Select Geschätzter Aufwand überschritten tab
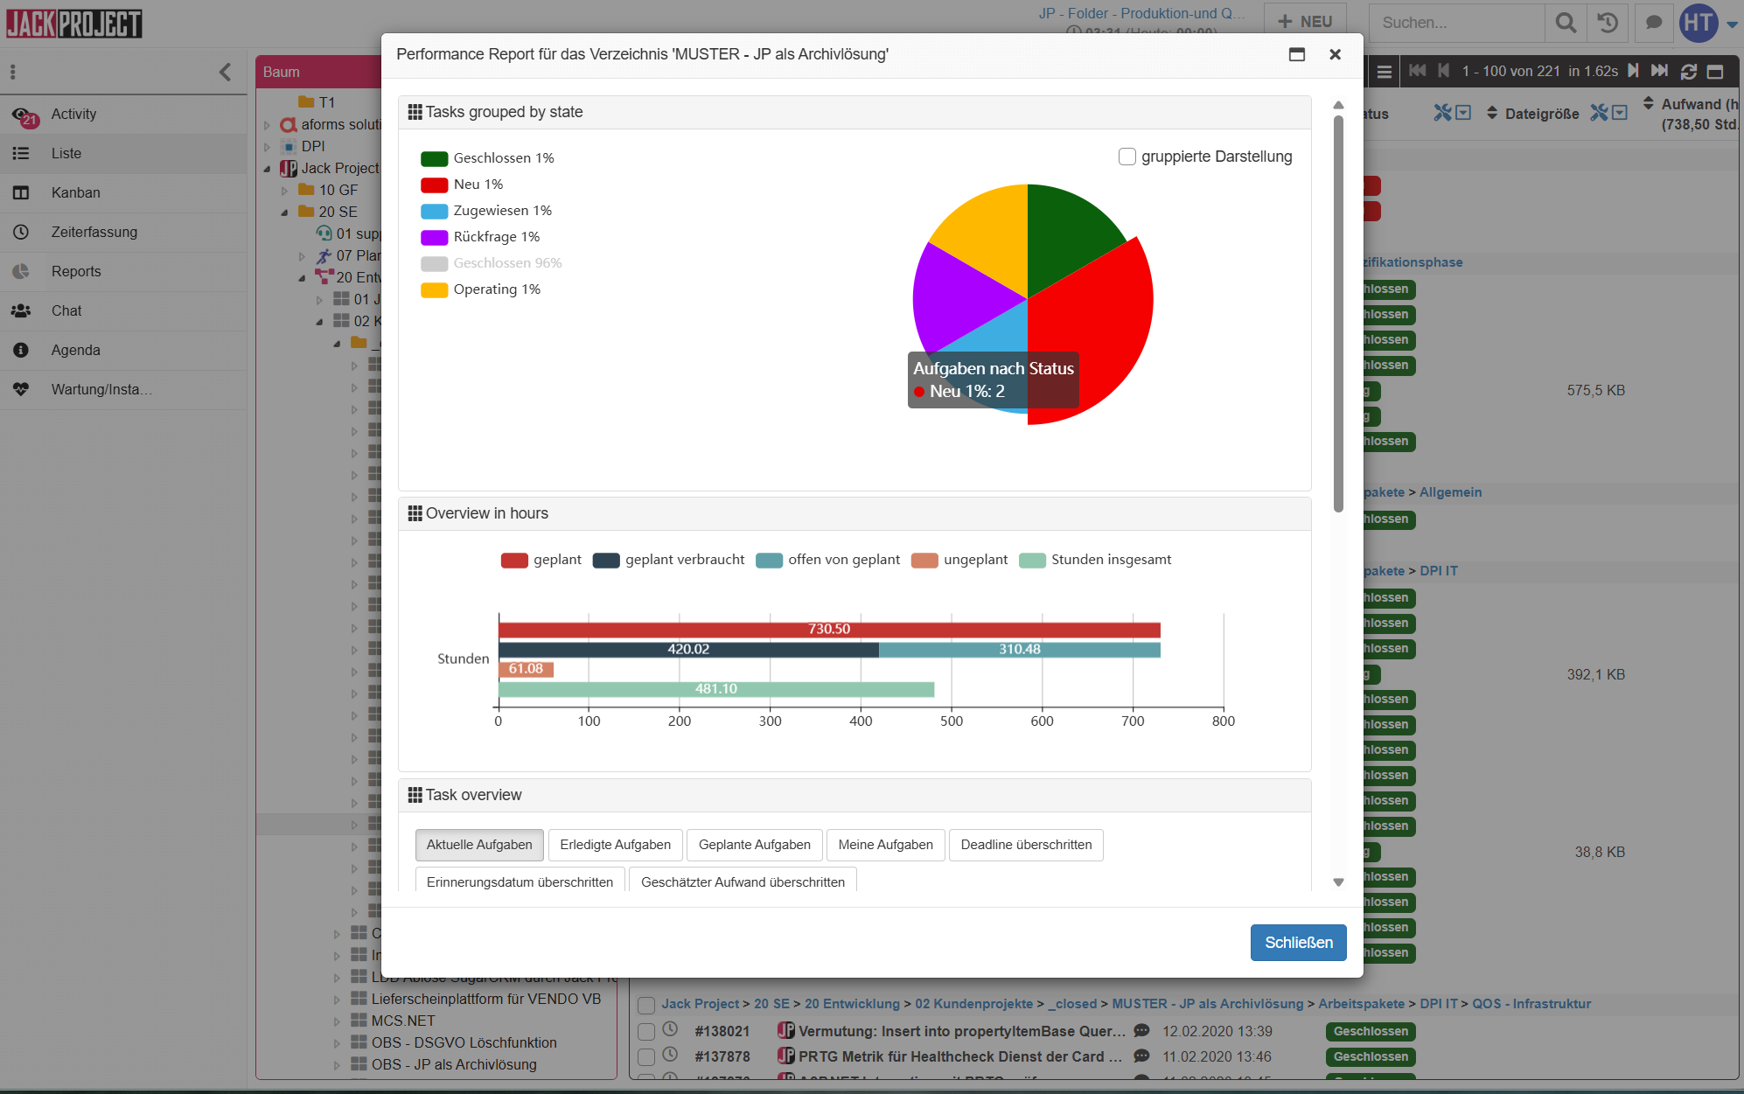 [743, 881]
